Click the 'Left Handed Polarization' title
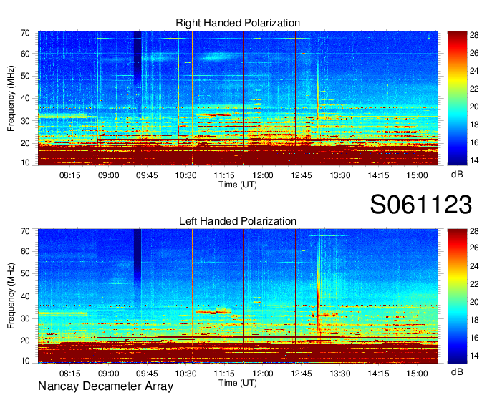The width and height of the screenshot is (487, 395). tap(238, 221)
